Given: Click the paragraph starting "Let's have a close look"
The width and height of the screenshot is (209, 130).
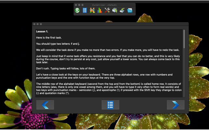Looking at the screenshot, I should click(104, 76).
